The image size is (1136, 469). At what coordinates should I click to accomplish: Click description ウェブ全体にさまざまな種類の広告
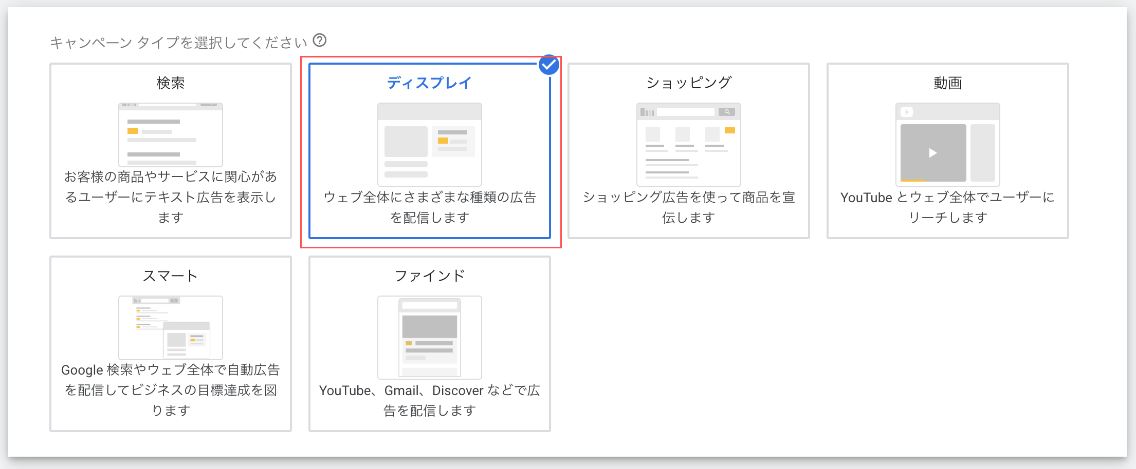coord(430,207)
